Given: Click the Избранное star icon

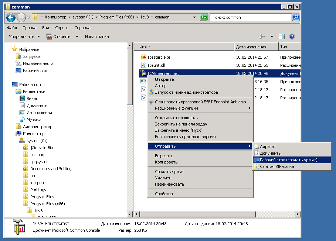Looking at the screenshot, I should point(14,49).
